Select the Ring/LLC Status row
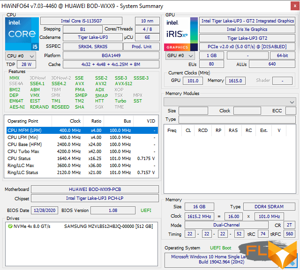The width and height of the screenshot is (300, 270). tap(82, 173)
